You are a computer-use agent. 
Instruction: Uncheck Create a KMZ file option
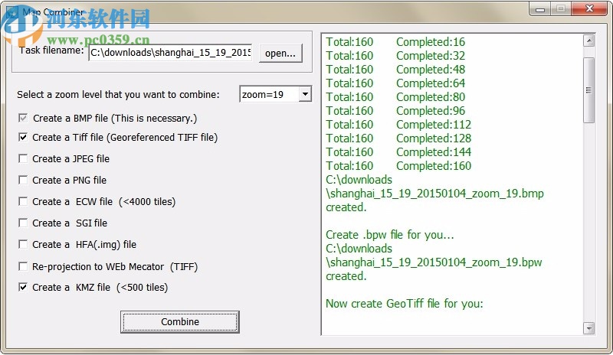click(23, 288)
